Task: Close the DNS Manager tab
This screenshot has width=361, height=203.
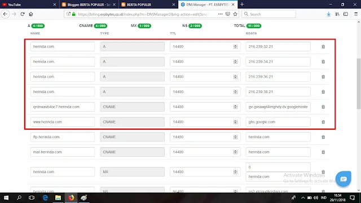Action: click(233, 5)
